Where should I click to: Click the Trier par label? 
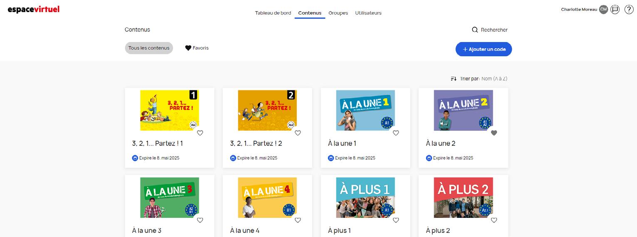[x=470, y=79]
